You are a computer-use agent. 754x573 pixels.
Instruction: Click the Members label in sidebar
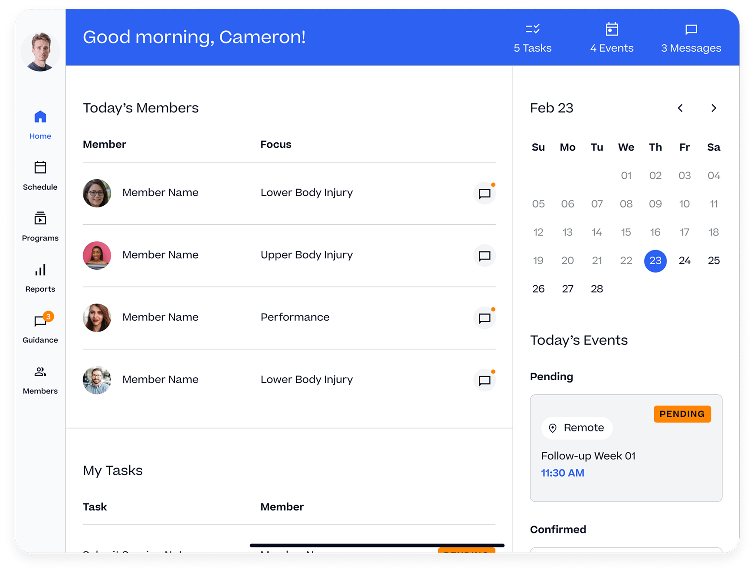[x=40, y=391]
